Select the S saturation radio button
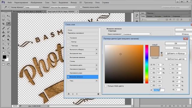The width and height of the screenshot is (192, 108). point(151,69)
